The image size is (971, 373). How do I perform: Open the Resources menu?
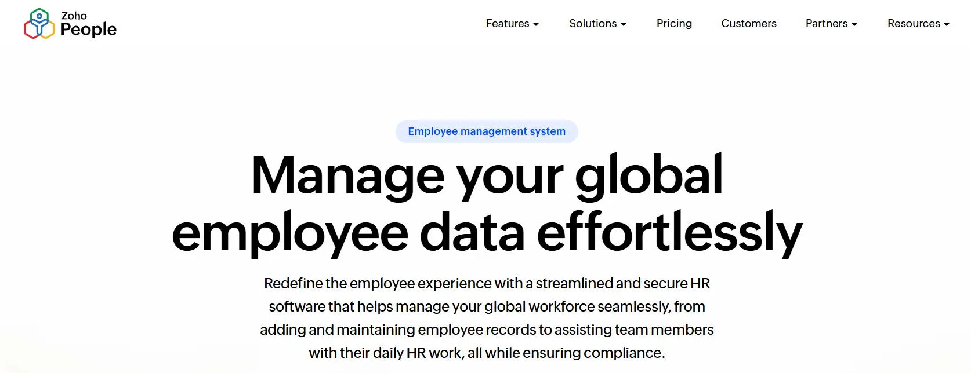914,24
